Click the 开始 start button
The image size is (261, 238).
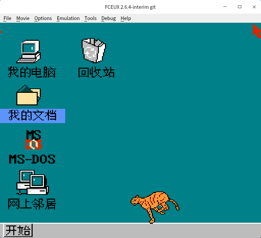(x=18, y=231)
